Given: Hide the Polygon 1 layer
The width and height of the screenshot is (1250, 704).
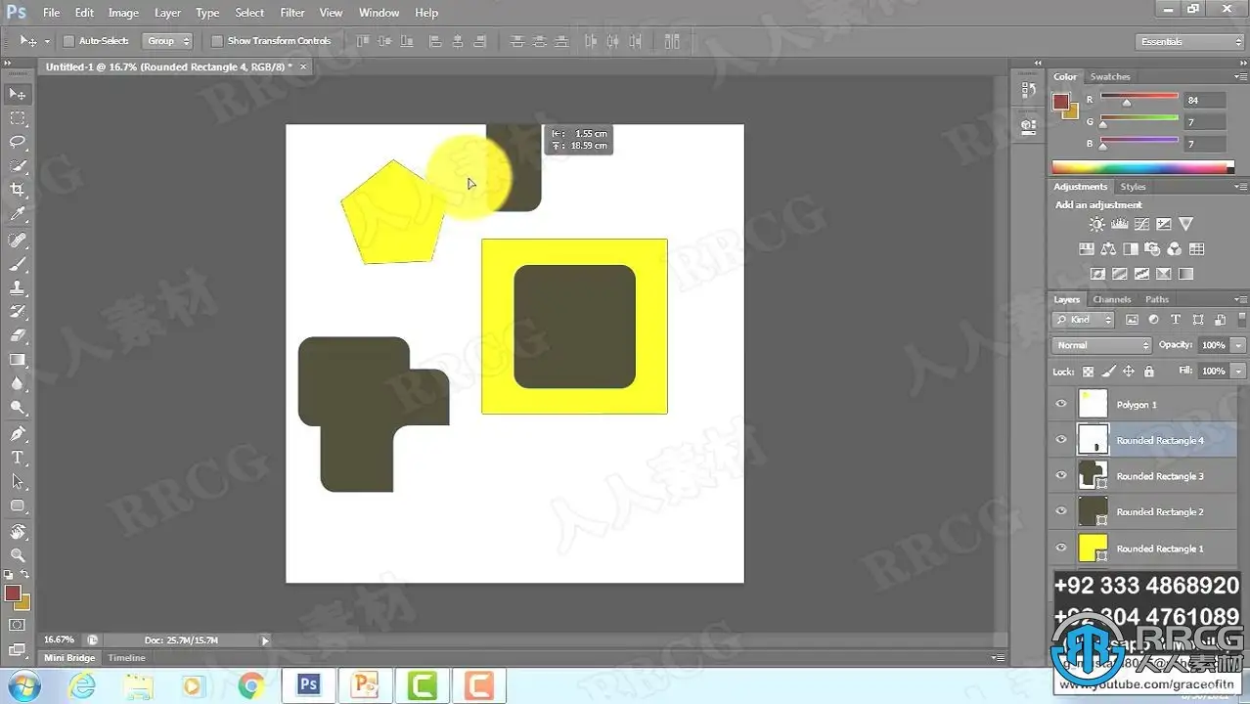Looking at the screenshot, I should click(x=1061, y=404).
